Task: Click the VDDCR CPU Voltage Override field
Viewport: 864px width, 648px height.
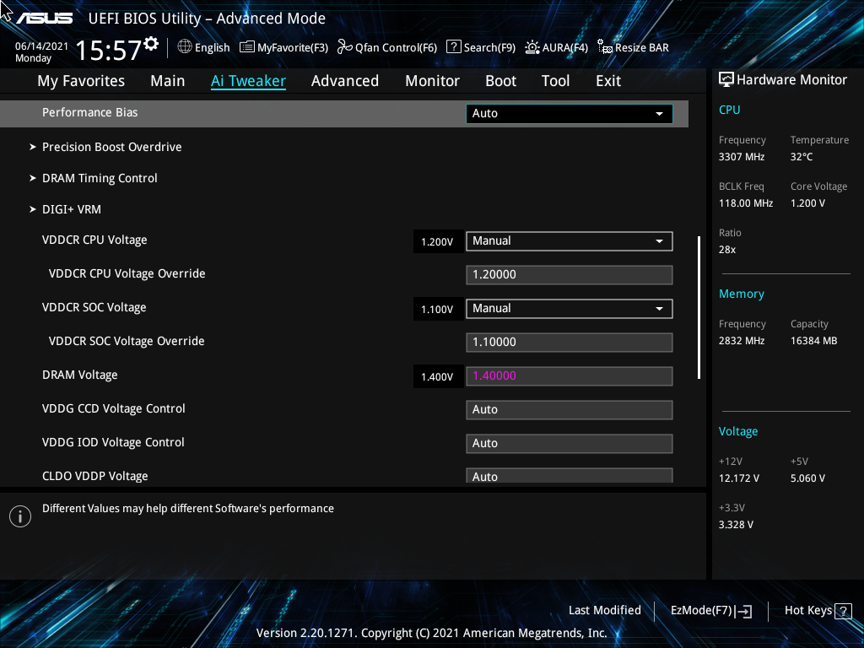Action: (570, 275)
